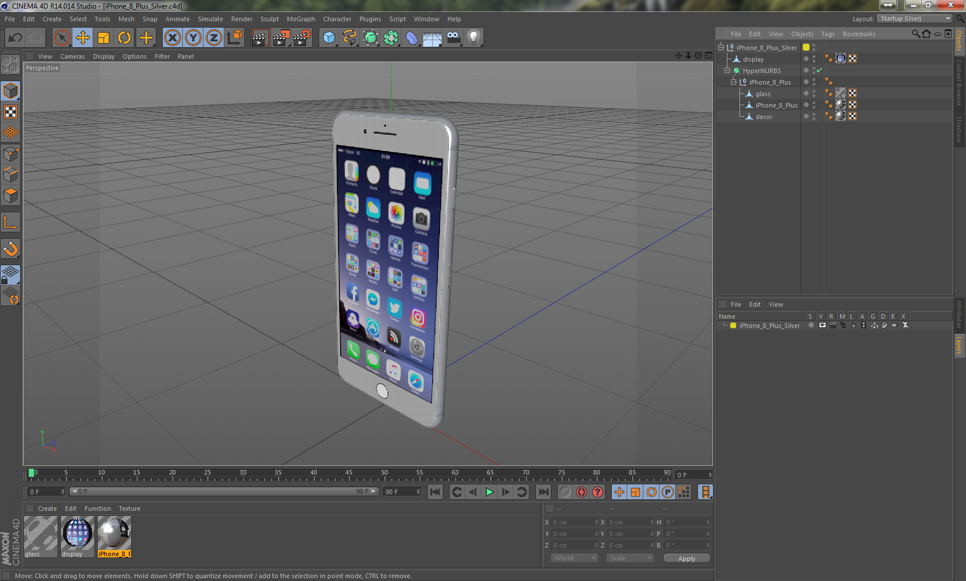Image resolution: width=966 pixels, height=581 pixels.
Task: Select the decor object
Action: click(764, 117)
